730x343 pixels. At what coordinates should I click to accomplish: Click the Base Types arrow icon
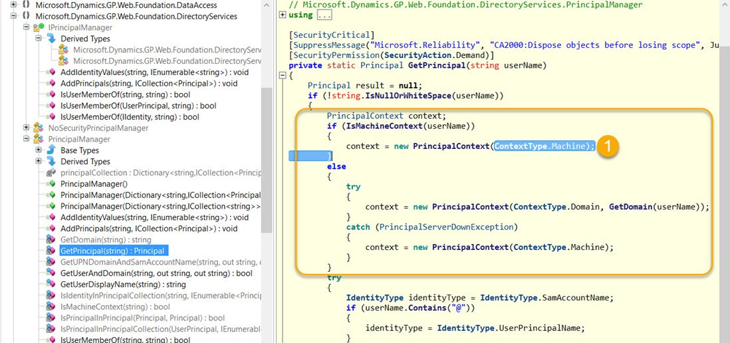tap(51, 150)
